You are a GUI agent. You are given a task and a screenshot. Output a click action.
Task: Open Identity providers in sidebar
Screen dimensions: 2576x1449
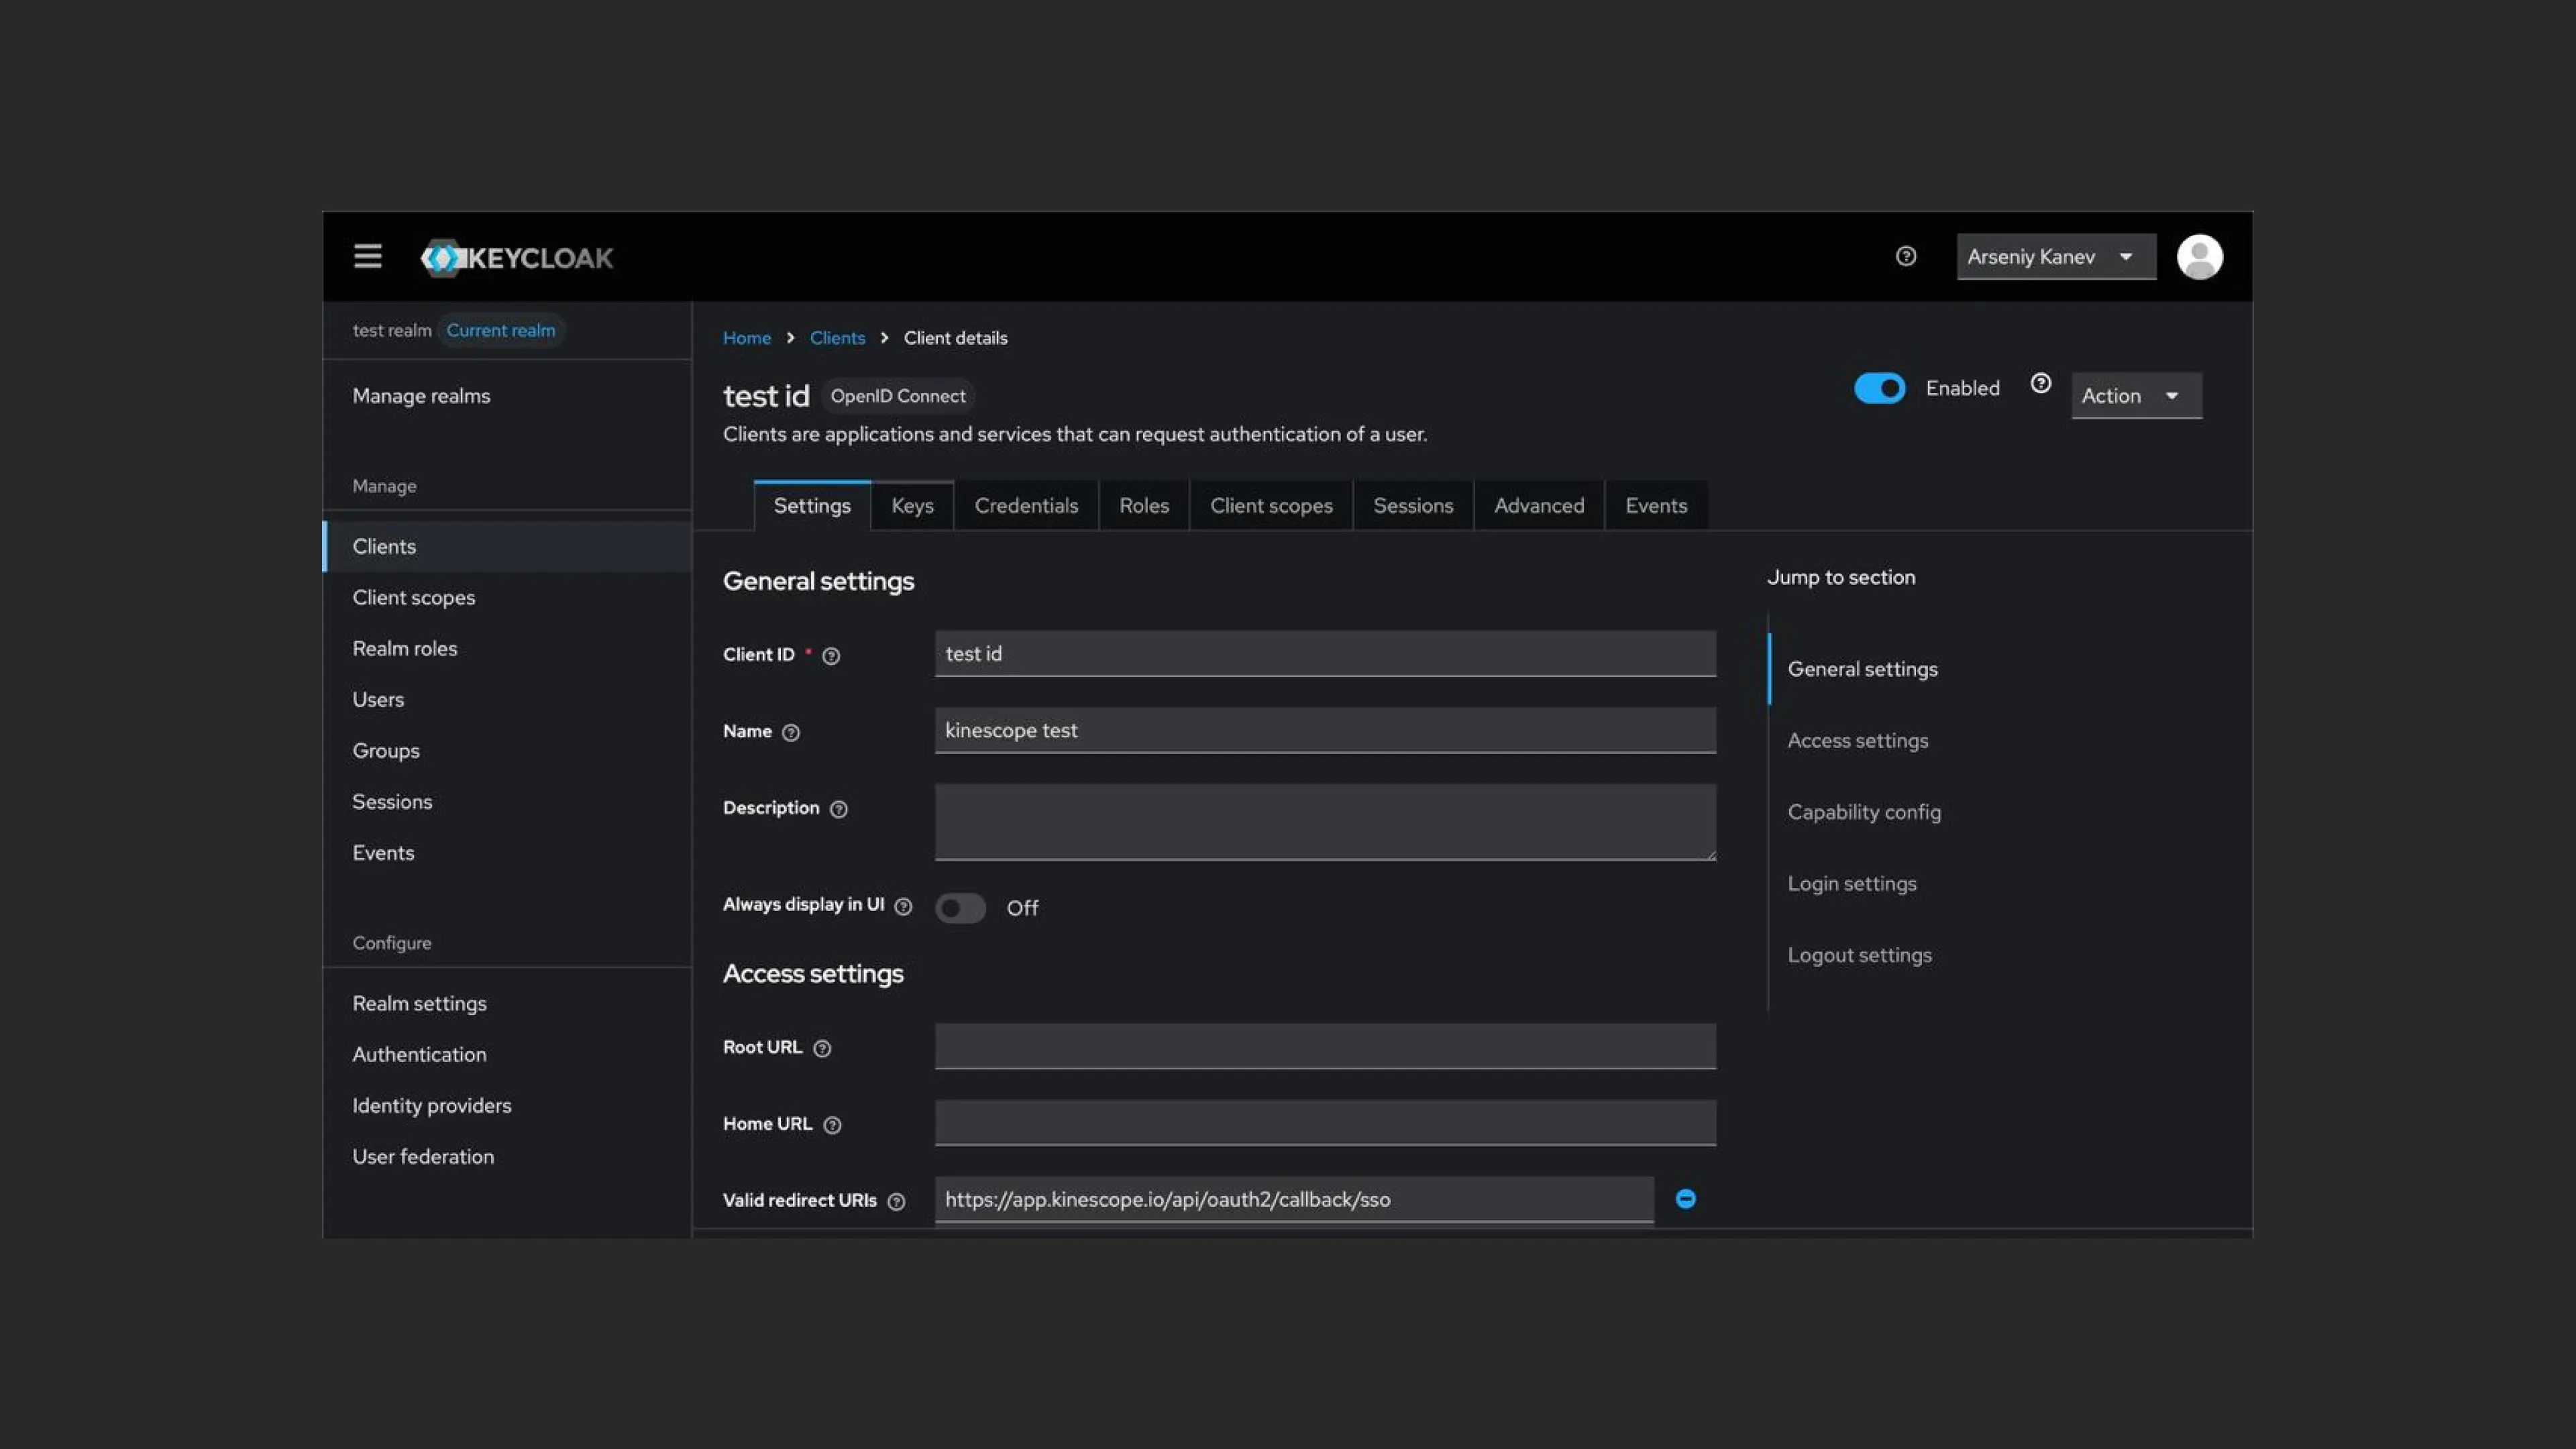coord(431,1105)
